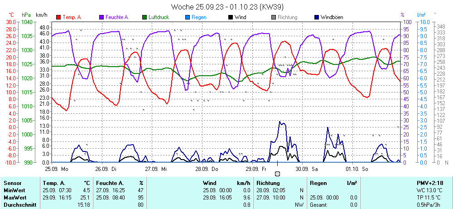This screenshot has width=453, height=209.
Task: Click the hPa axis unit label
Action: point(27,15)
